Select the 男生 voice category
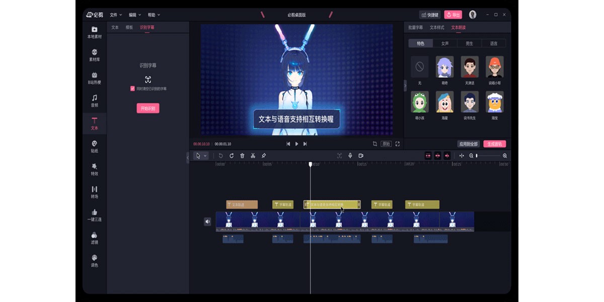The image size is (604, 302). click(x=470, y=43)
